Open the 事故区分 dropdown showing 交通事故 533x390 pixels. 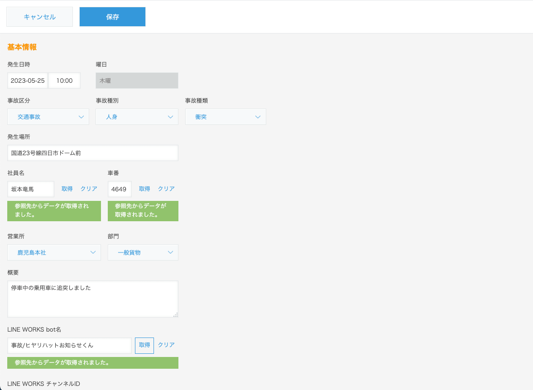point(48,117)
